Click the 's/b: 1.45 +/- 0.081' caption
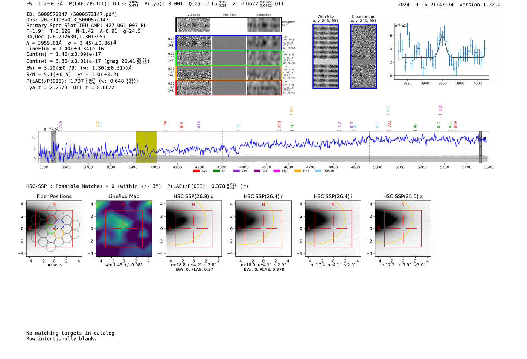This screenshot has height=359, width=527. pos(124,265)
